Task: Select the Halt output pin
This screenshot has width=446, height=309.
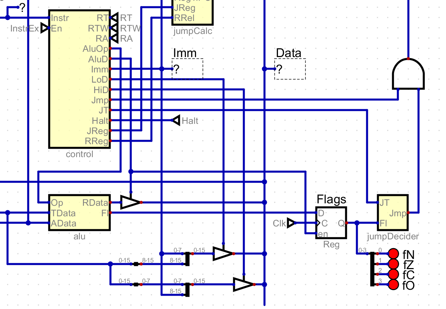Action: click(176, 121)
